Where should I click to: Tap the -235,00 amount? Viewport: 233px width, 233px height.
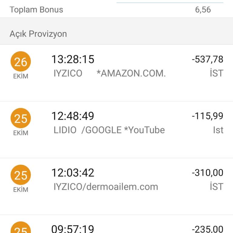pos(208,229)
